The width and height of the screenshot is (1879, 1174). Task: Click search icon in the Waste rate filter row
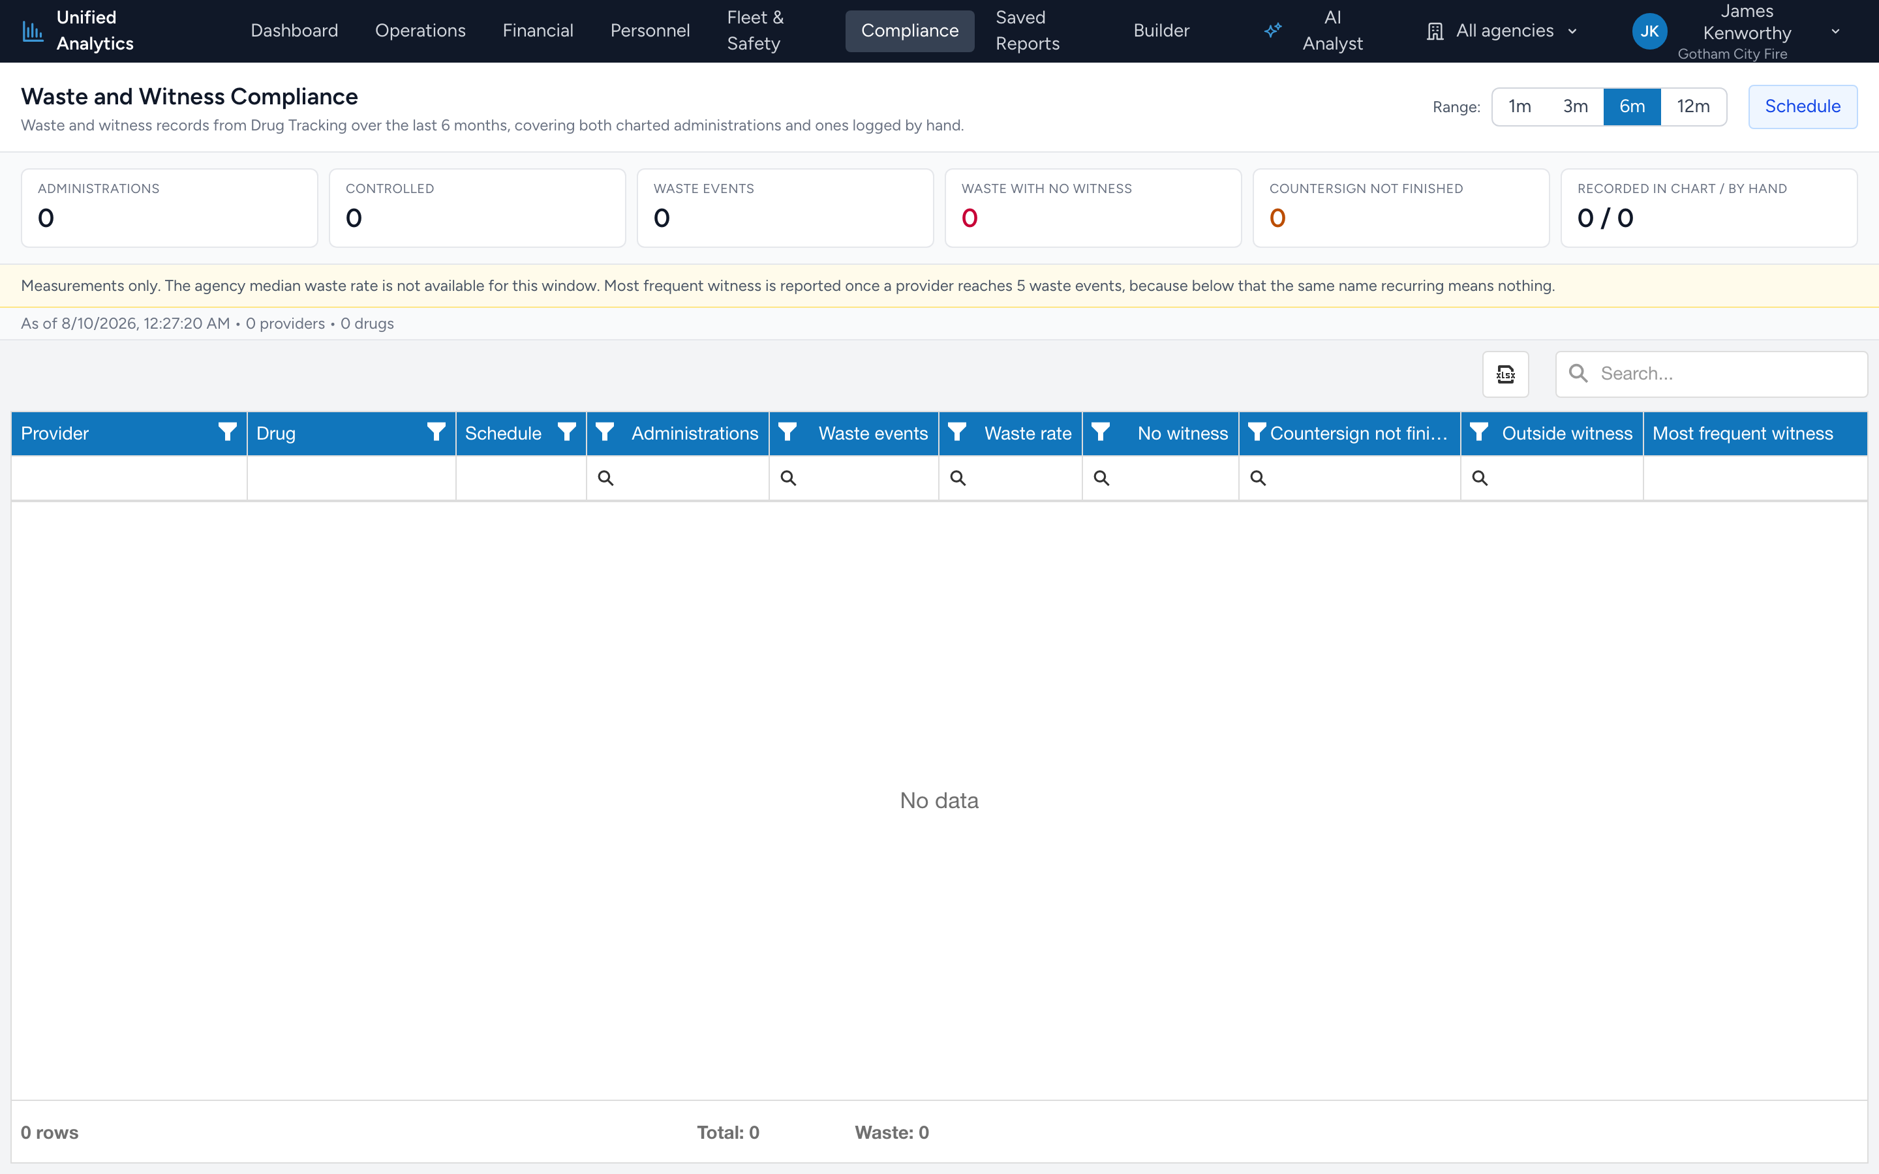tap(958, 478)
